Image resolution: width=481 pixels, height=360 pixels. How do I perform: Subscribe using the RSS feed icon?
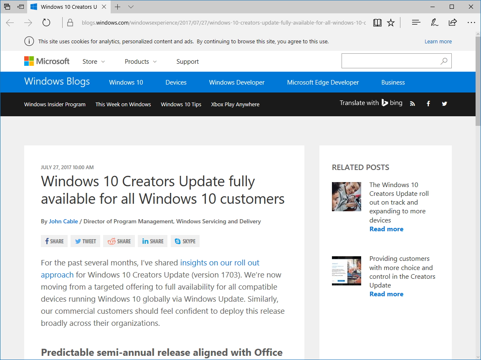[412, 103]
